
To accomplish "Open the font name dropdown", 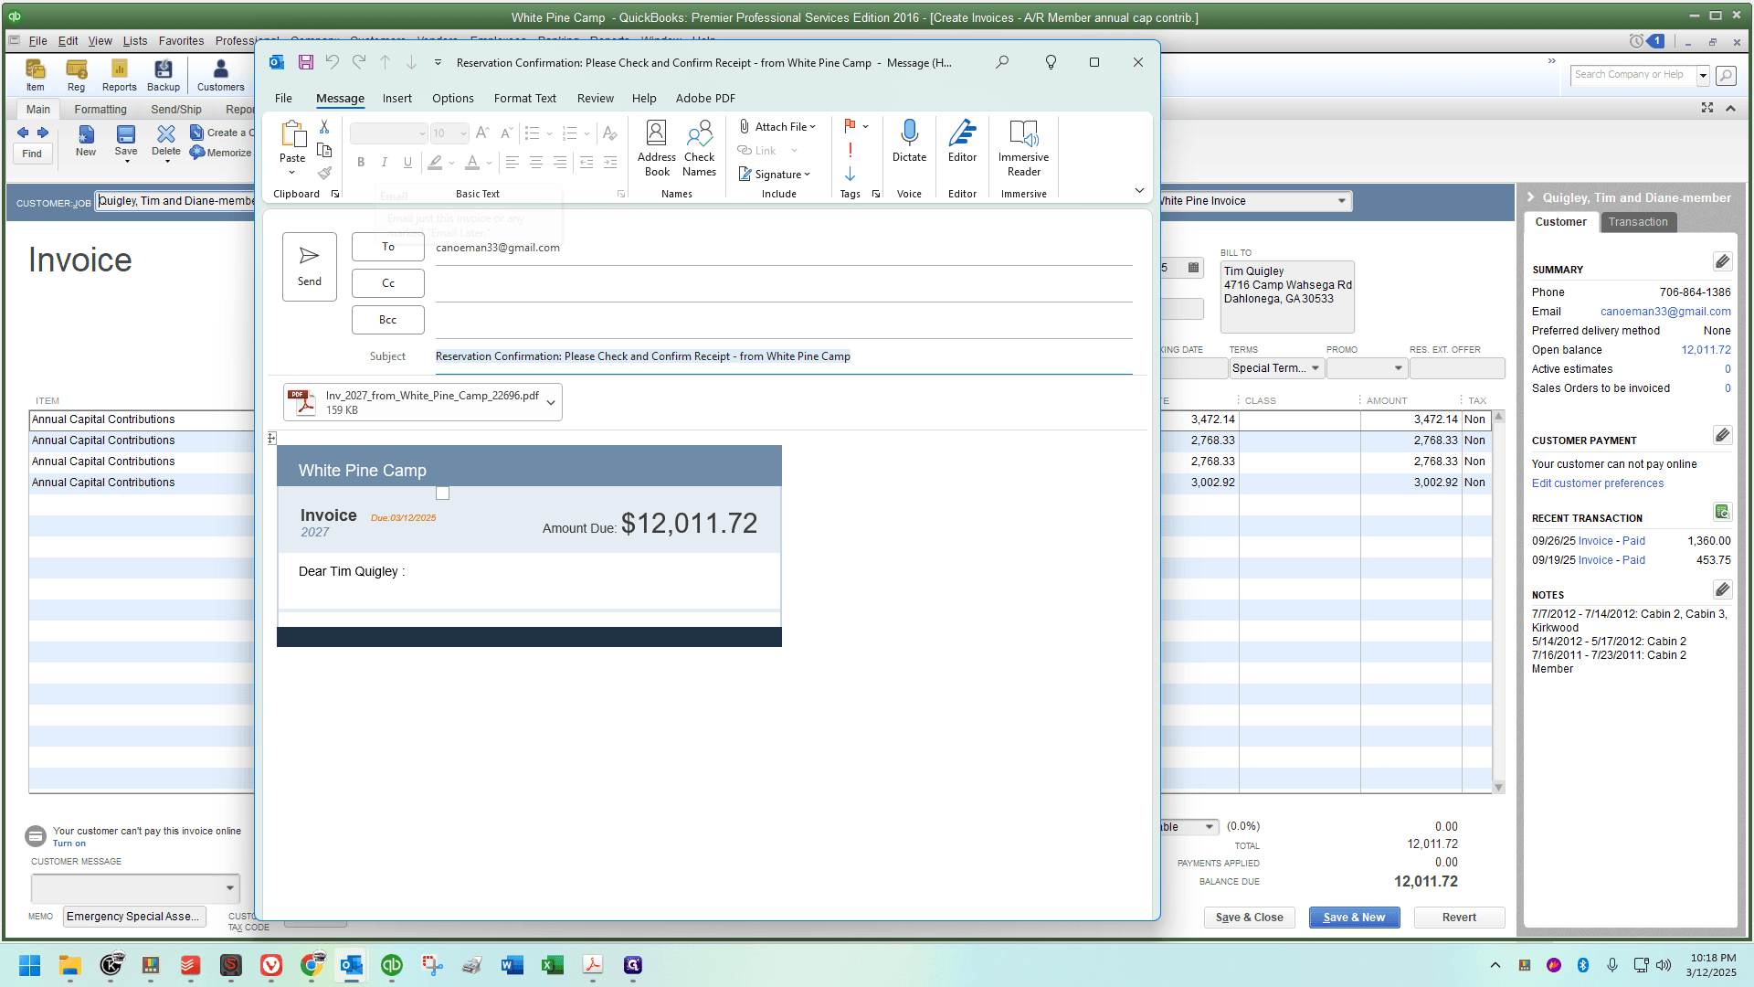I will 422,133.
